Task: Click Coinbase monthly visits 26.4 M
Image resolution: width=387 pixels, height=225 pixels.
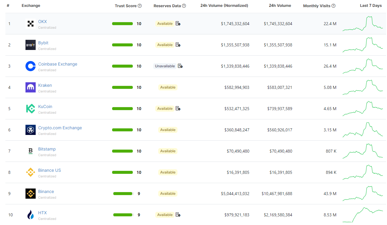Action: pos(330,66)
